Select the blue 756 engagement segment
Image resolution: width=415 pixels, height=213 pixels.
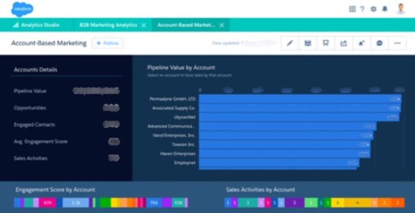(x=154, y=203)
